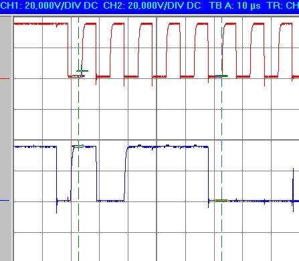The height and width of the screenshot is (261, 299).
Task: Select the right dashed vertical cursor line
Action: [221, 139]
